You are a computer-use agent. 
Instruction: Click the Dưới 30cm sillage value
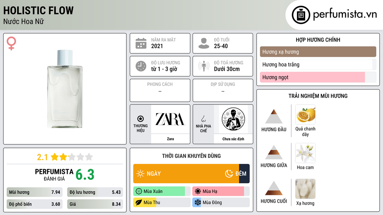click(x=227, y=69)
